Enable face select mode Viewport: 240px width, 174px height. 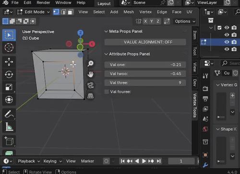(70, 12)
